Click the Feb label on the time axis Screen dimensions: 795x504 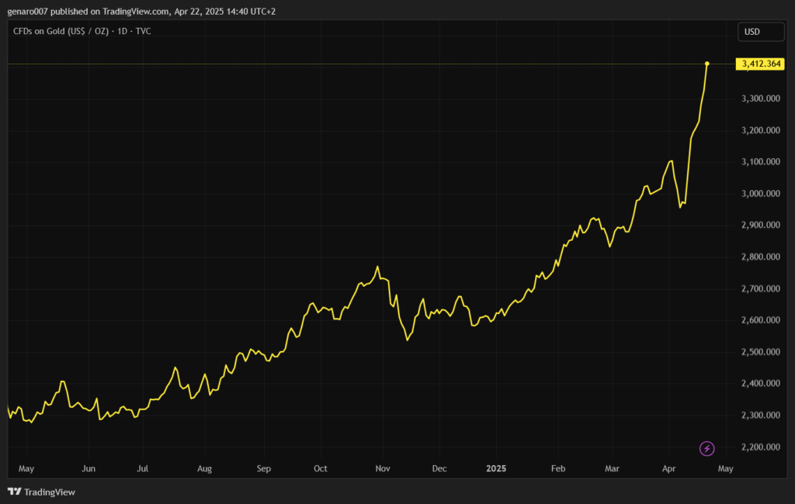coord(557,468)
